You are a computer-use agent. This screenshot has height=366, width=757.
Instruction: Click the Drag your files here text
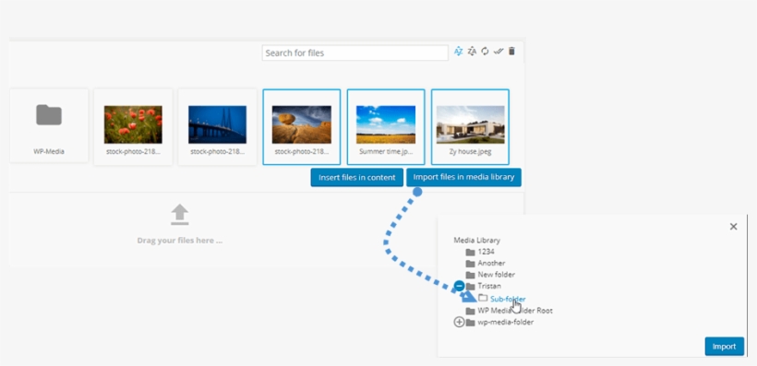click(180, 240)
